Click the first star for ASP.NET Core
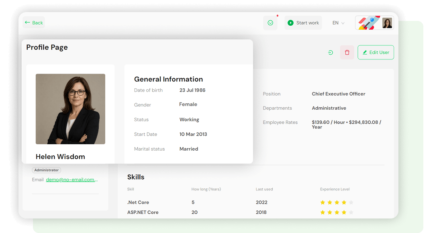The image size is (437, 233). pyautogui.click(x=323, y=212)
